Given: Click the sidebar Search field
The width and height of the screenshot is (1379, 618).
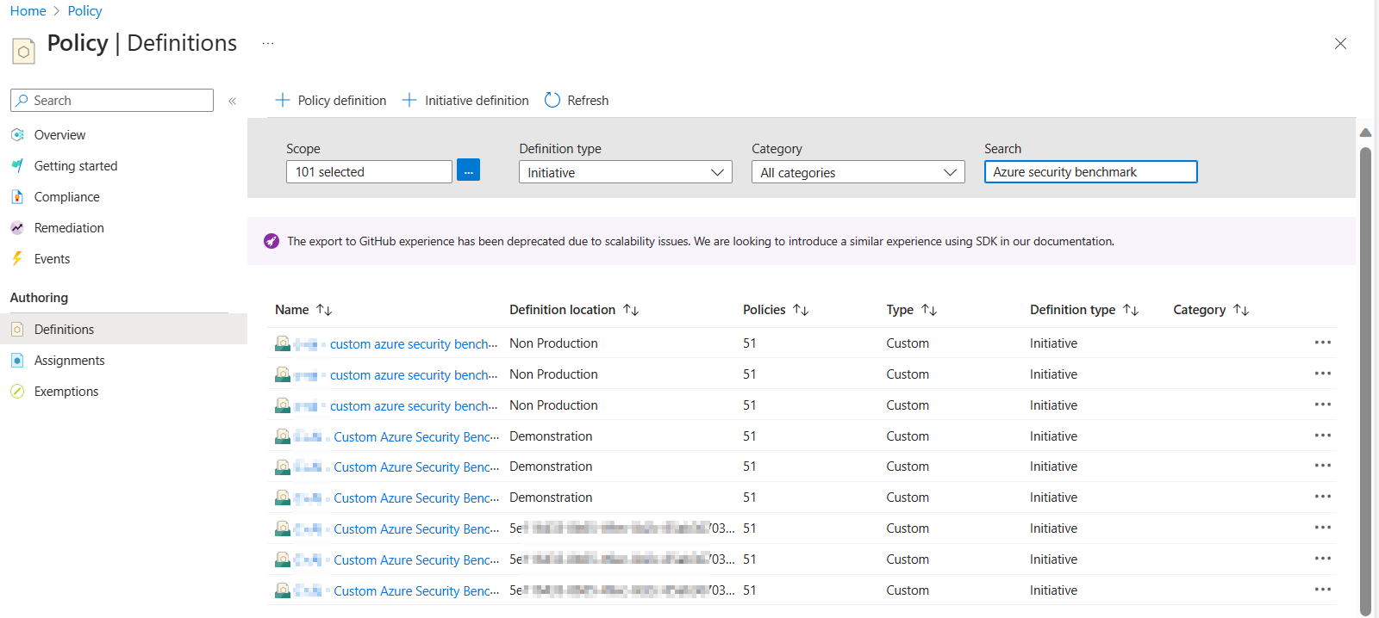Looking at the screenshot, I should click(112, 101).
